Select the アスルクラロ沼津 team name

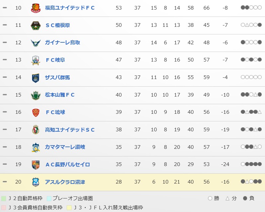tap(65, 182)
